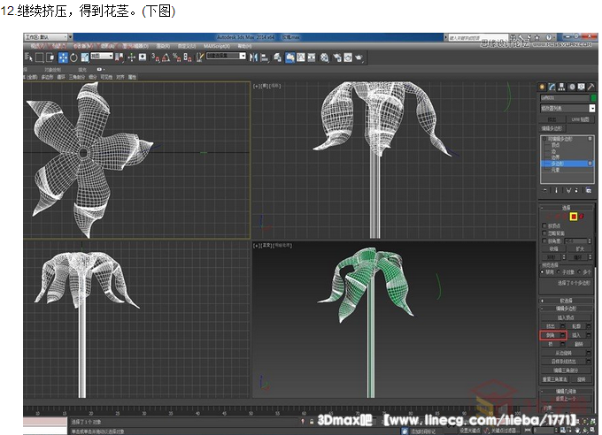Open Edit Named Selection Sets
The height and width of the screenshot is (435, 602).
[x=200, y=57]
